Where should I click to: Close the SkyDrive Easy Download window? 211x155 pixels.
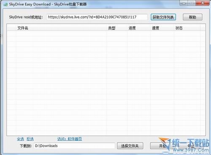(x=203, y=3)
